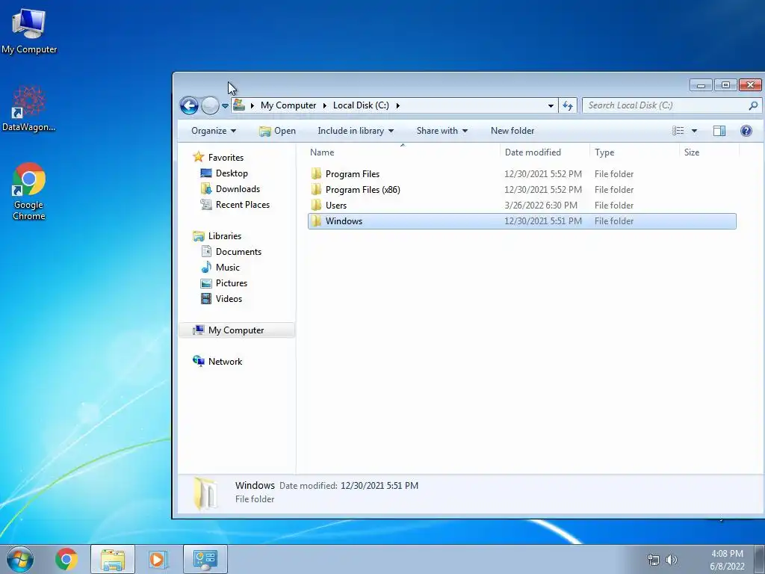Screen dimensions: 765x574
Task: Refresh the Local Disk (C:) view
Action: point(568,105)
